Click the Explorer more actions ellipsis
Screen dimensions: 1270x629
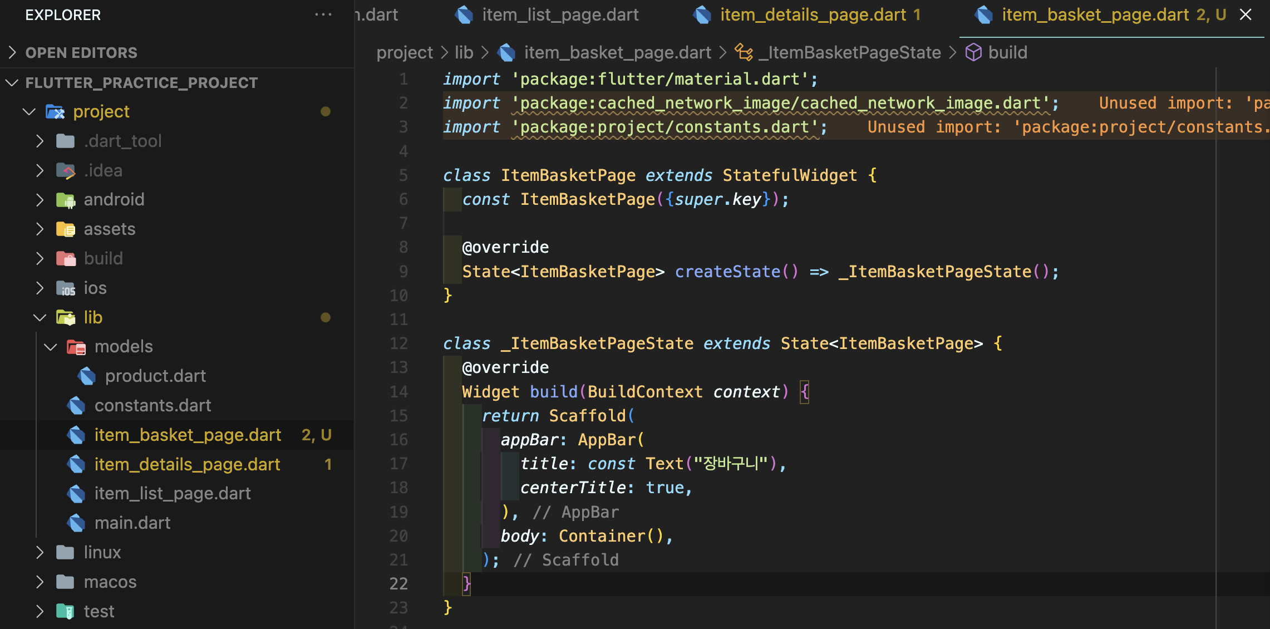tap(323, 15)
